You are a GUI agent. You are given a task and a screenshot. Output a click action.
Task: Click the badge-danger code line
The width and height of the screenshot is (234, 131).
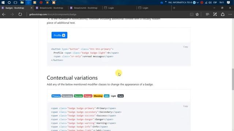click(x=82, y=119)
